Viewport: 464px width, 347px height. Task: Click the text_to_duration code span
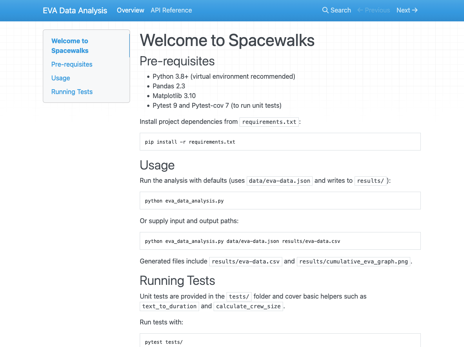[169, 306]
